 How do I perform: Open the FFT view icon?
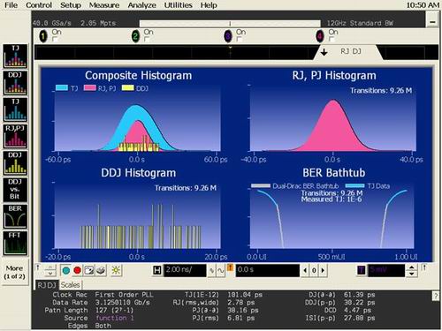pos(15,244)
